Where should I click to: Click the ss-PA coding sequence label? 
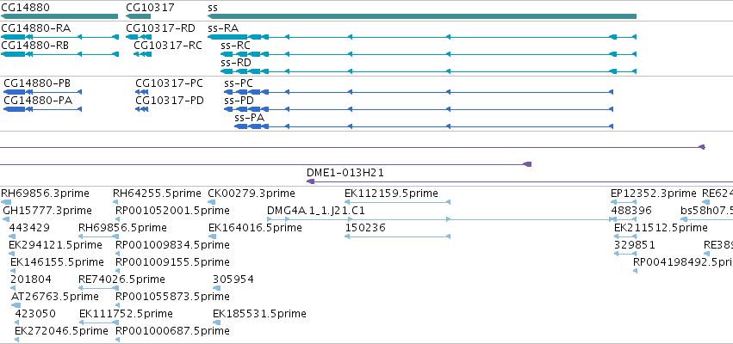(x=250, y=118)
